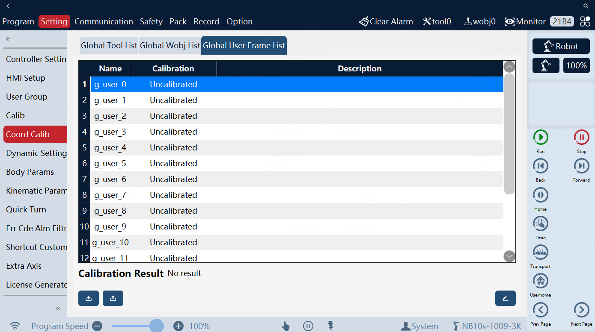Click the import download icon button
The height and width of the screenshot is (332, 595).
coord(89,298)
